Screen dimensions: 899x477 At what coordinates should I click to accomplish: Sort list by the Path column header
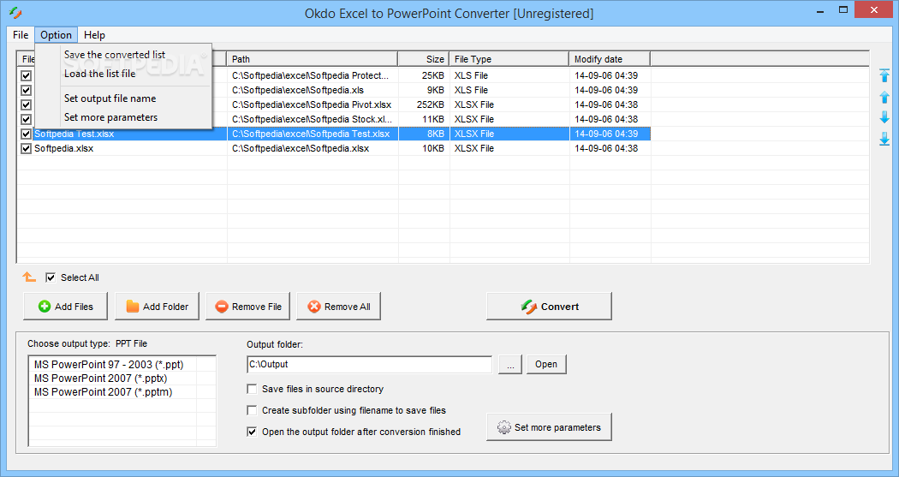click(x=313, y=59)
